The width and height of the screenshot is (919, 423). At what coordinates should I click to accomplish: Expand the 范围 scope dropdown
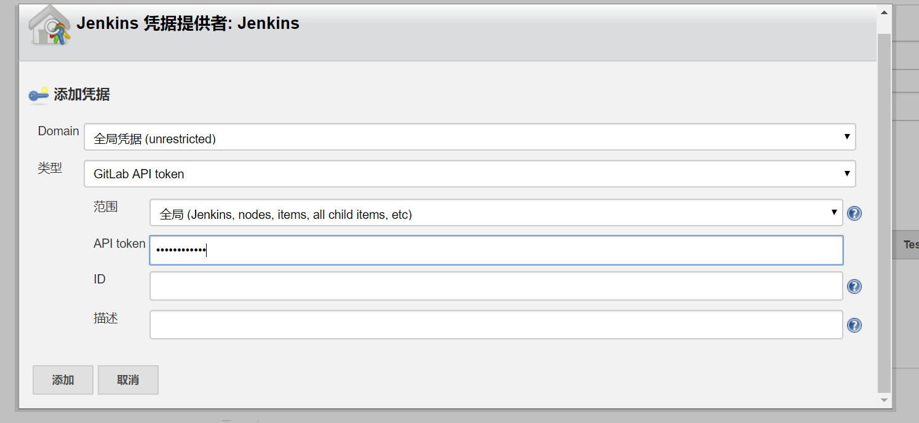pyautogui.click(x=496, y=213)
